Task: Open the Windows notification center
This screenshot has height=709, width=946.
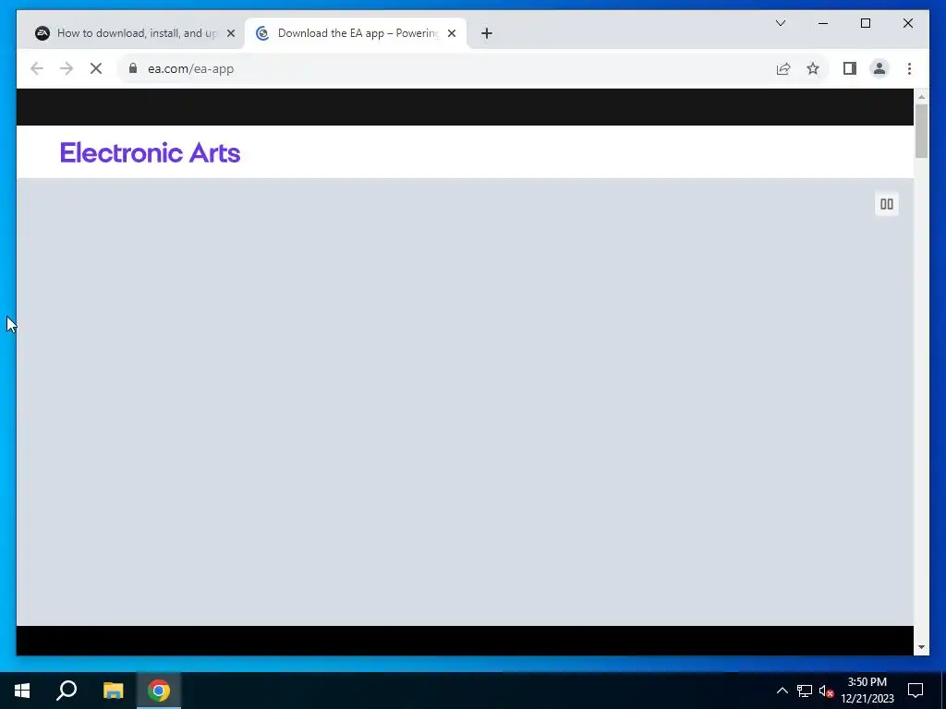Action: click(916, 691)
